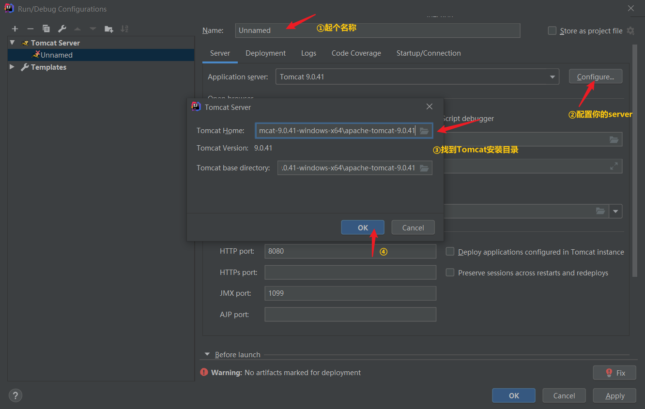645x409 pixels.
Task: Apply the run configuration changes
Action: 615,395
